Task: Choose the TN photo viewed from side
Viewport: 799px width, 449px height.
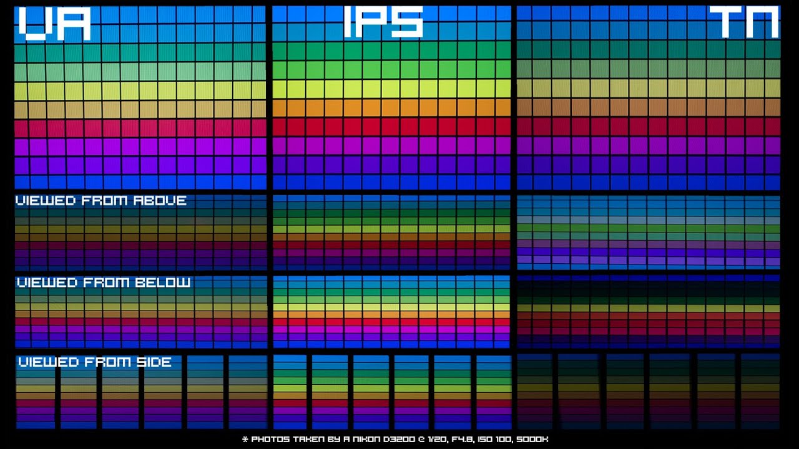Action: coord(649,392)
